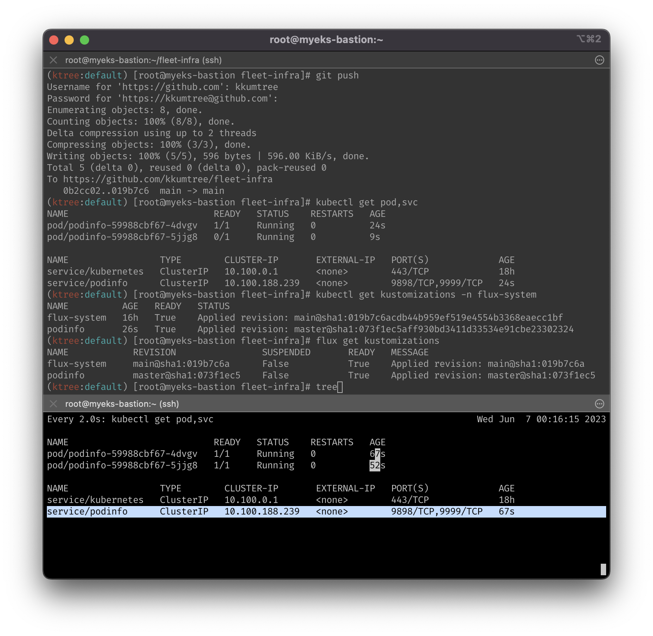This screenshot has height=636, width=653.
Task: Click the EXTERNAL-IP header in watch pane
Action: [345, 488]
